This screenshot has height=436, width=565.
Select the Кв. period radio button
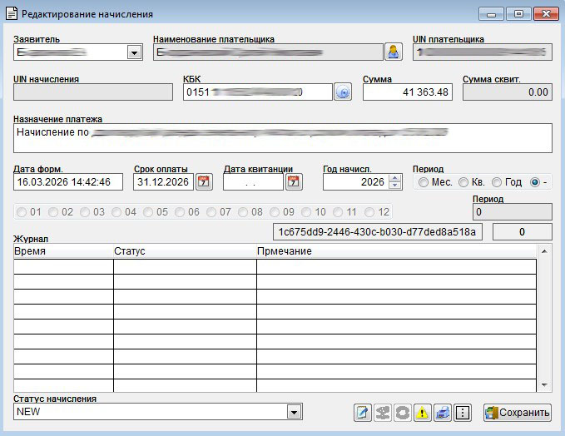463,182
